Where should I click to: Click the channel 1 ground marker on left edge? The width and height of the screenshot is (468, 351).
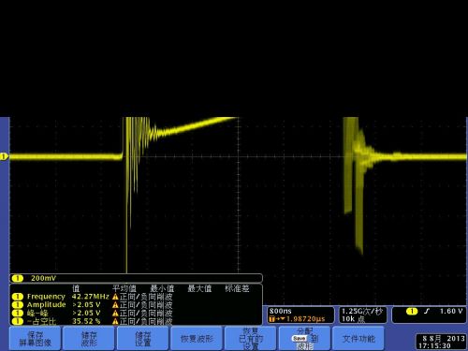pyautogui.click(x=4, y=156)
